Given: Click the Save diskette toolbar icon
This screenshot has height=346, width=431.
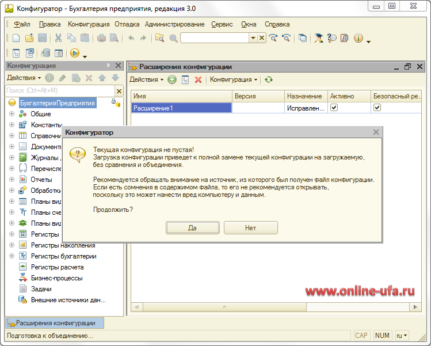Looking at the screenshot, I should tap(42, 38).
